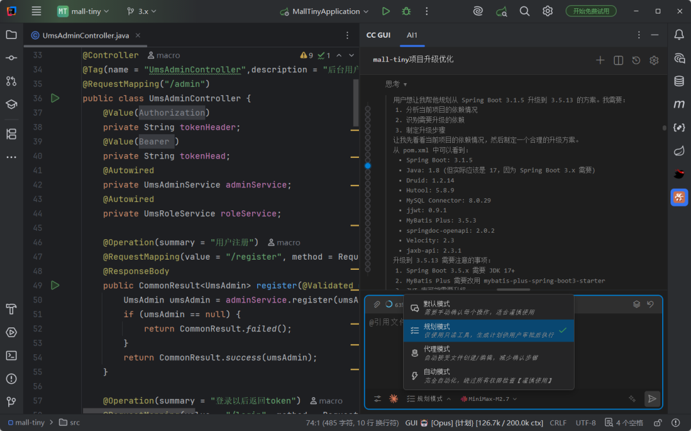This screenshot has width=691, height=431.
Task: Start debugging with the bug icon
Action: [x=406, y=11]
